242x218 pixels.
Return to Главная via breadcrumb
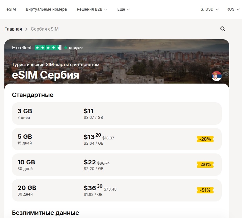click(13, 29)
